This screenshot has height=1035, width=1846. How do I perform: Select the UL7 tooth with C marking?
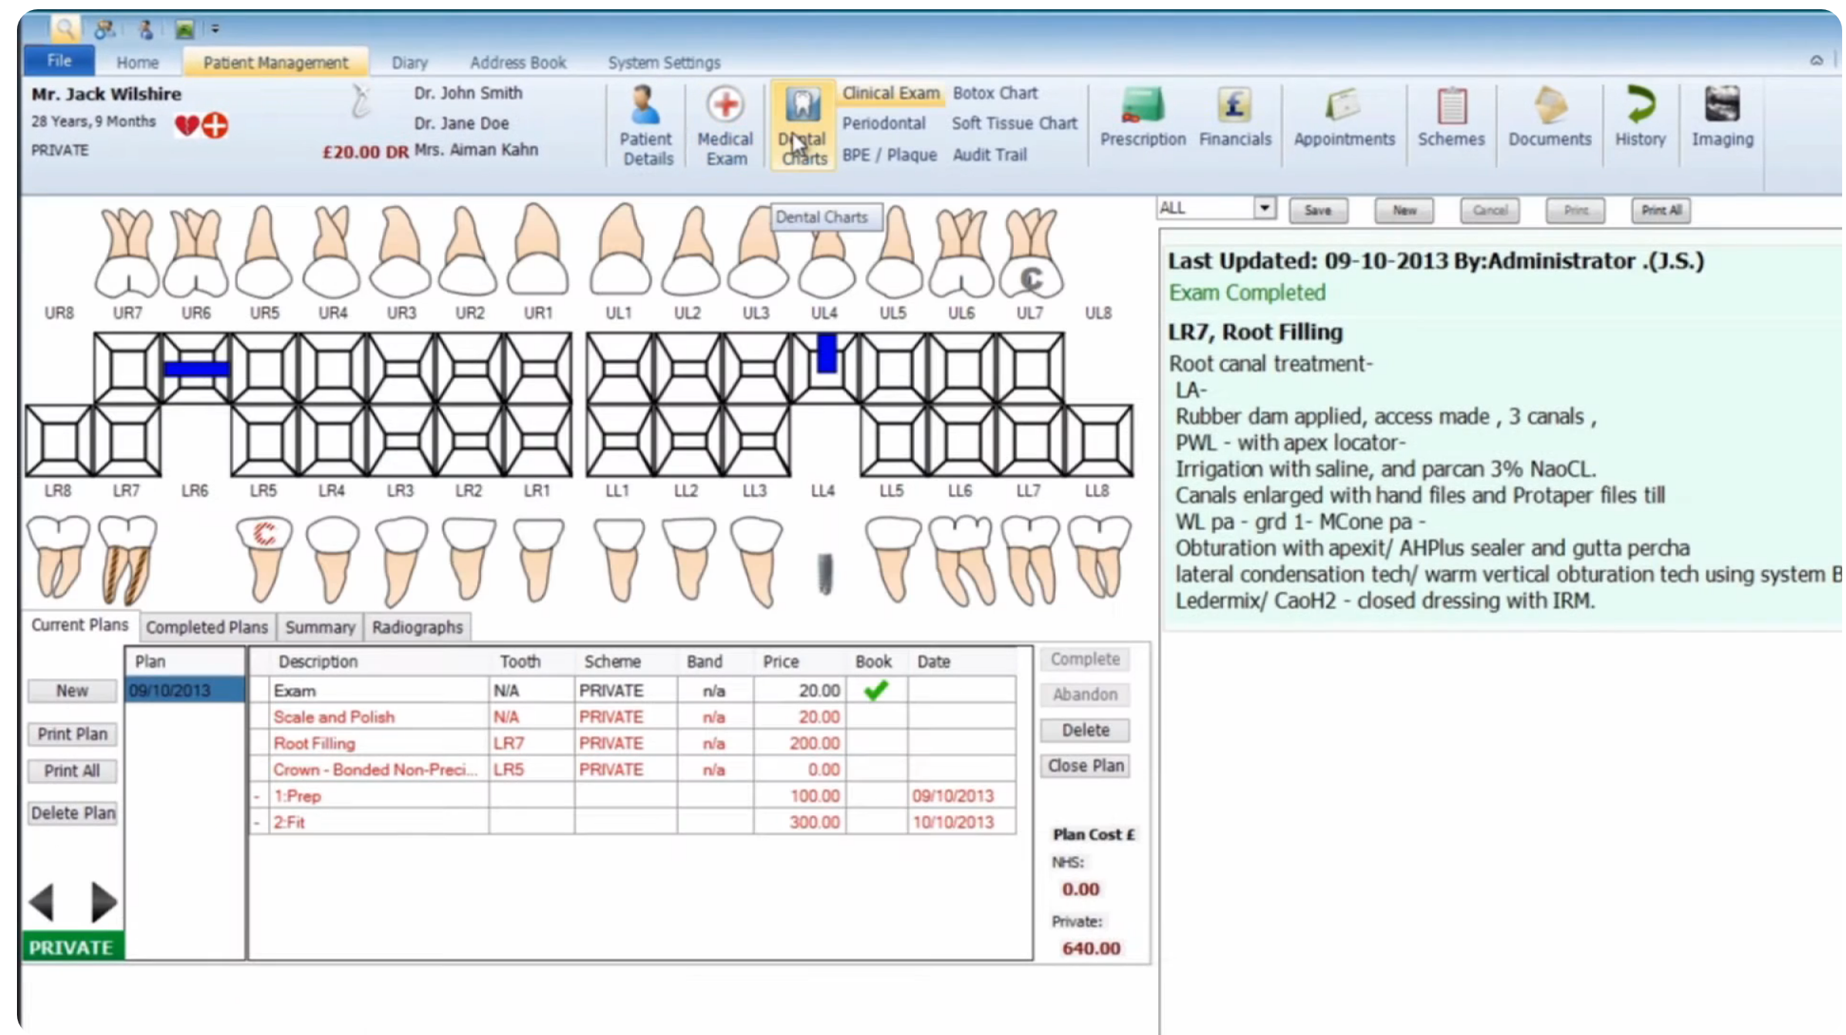click(x=1031, y=252)
